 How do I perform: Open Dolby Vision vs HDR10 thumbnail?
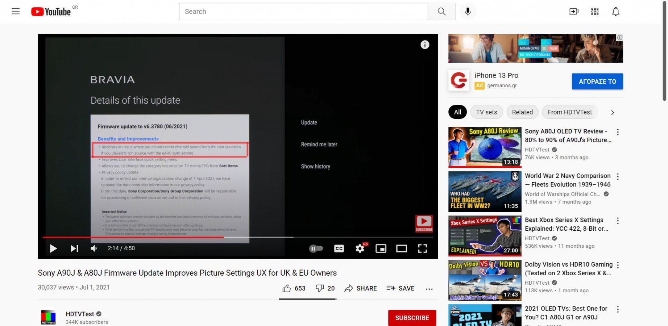[x=485, y=280]
